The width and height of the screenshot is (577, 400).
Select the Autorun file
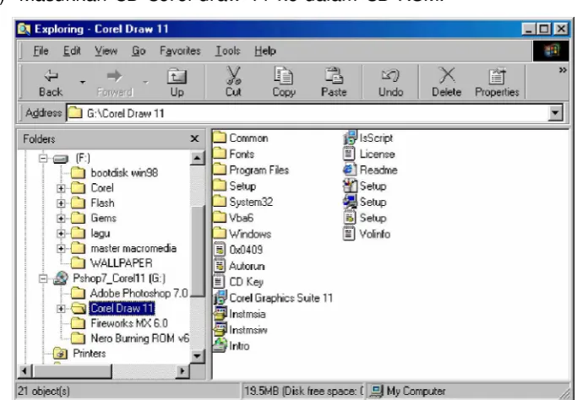239,266
